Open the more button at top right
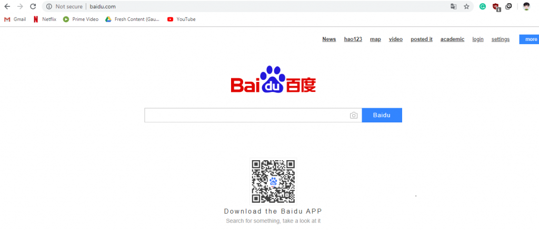This screenshot has height=230, width=539. (x=530, y=39)
